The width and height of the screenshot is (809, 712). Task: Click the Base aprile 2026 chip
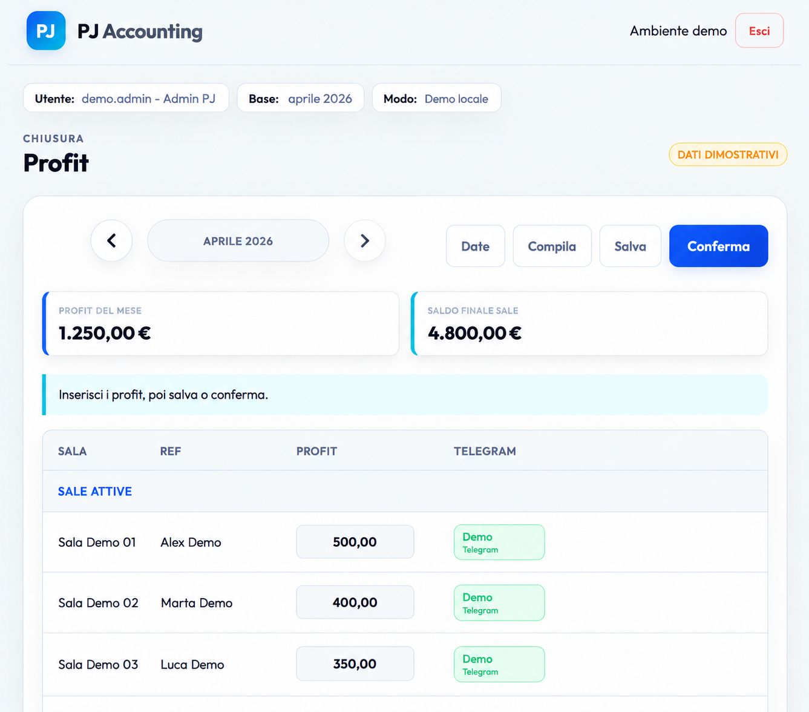click(x=300, y=98)
